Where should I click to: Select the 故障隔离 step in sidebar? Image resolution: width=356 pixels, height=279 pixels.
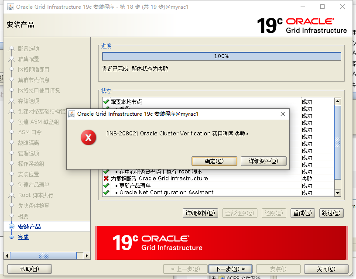[29, 143]
